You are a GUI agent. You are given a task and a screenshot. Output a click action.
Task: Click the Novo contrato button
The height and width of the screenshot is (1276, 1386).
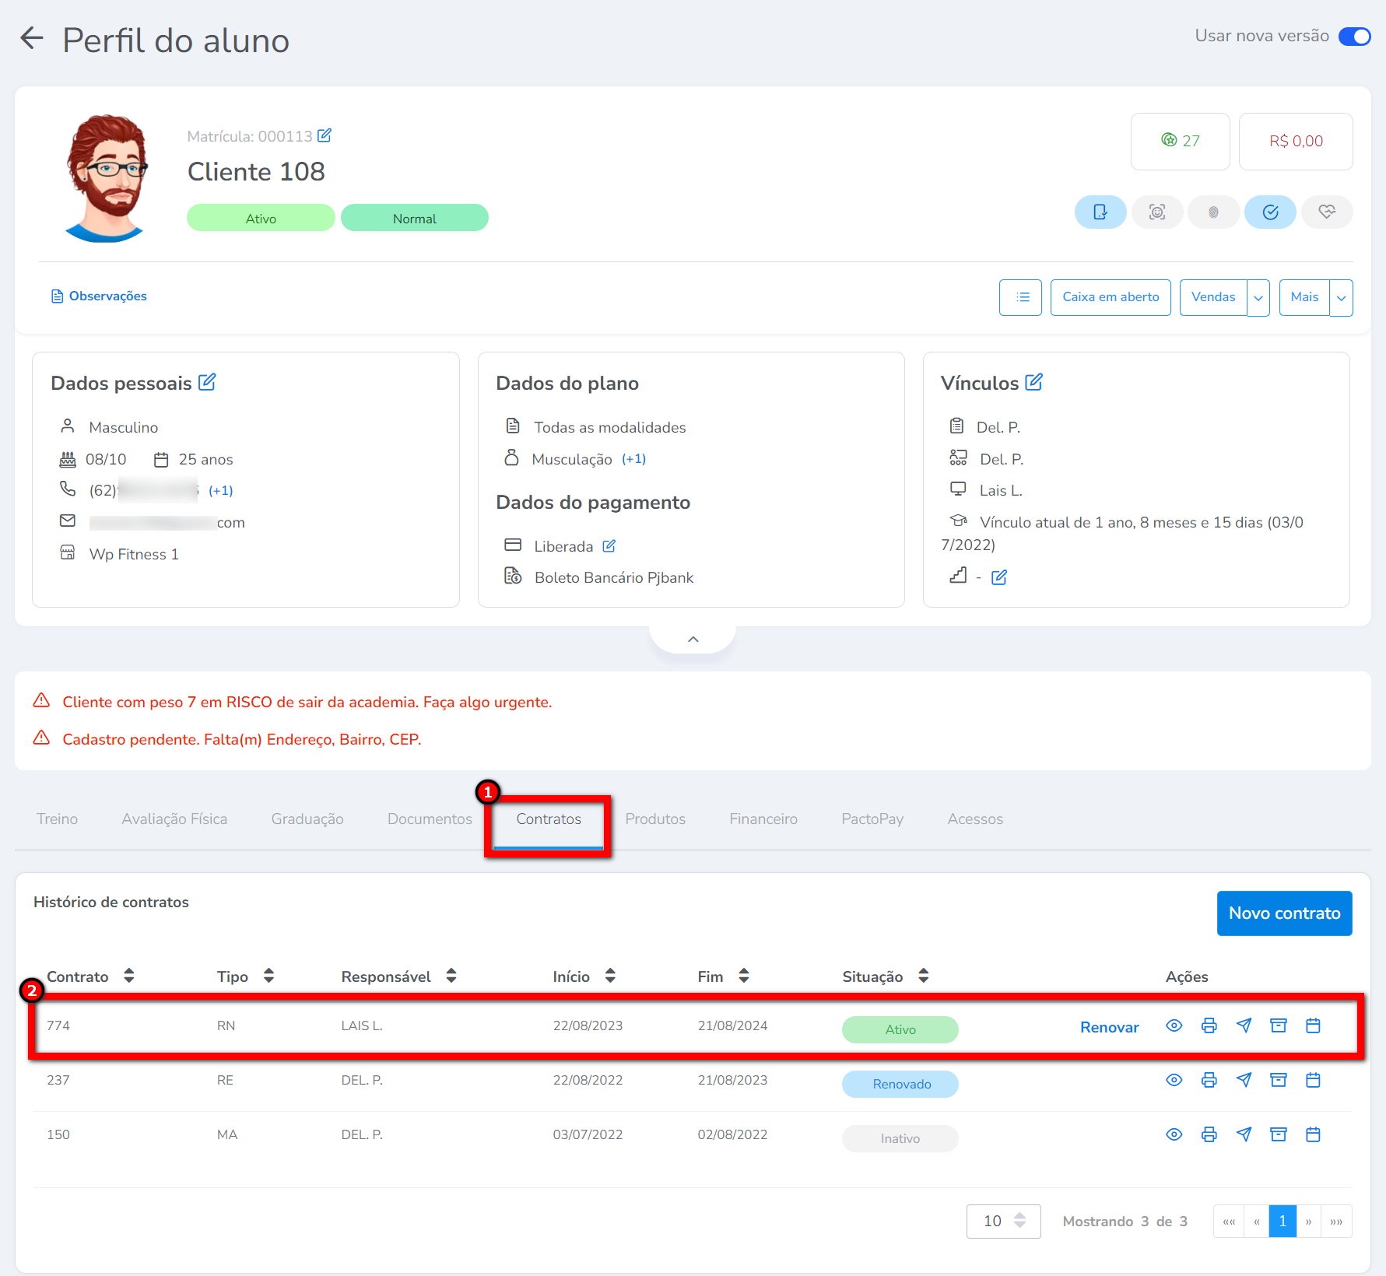[1284, 913]
